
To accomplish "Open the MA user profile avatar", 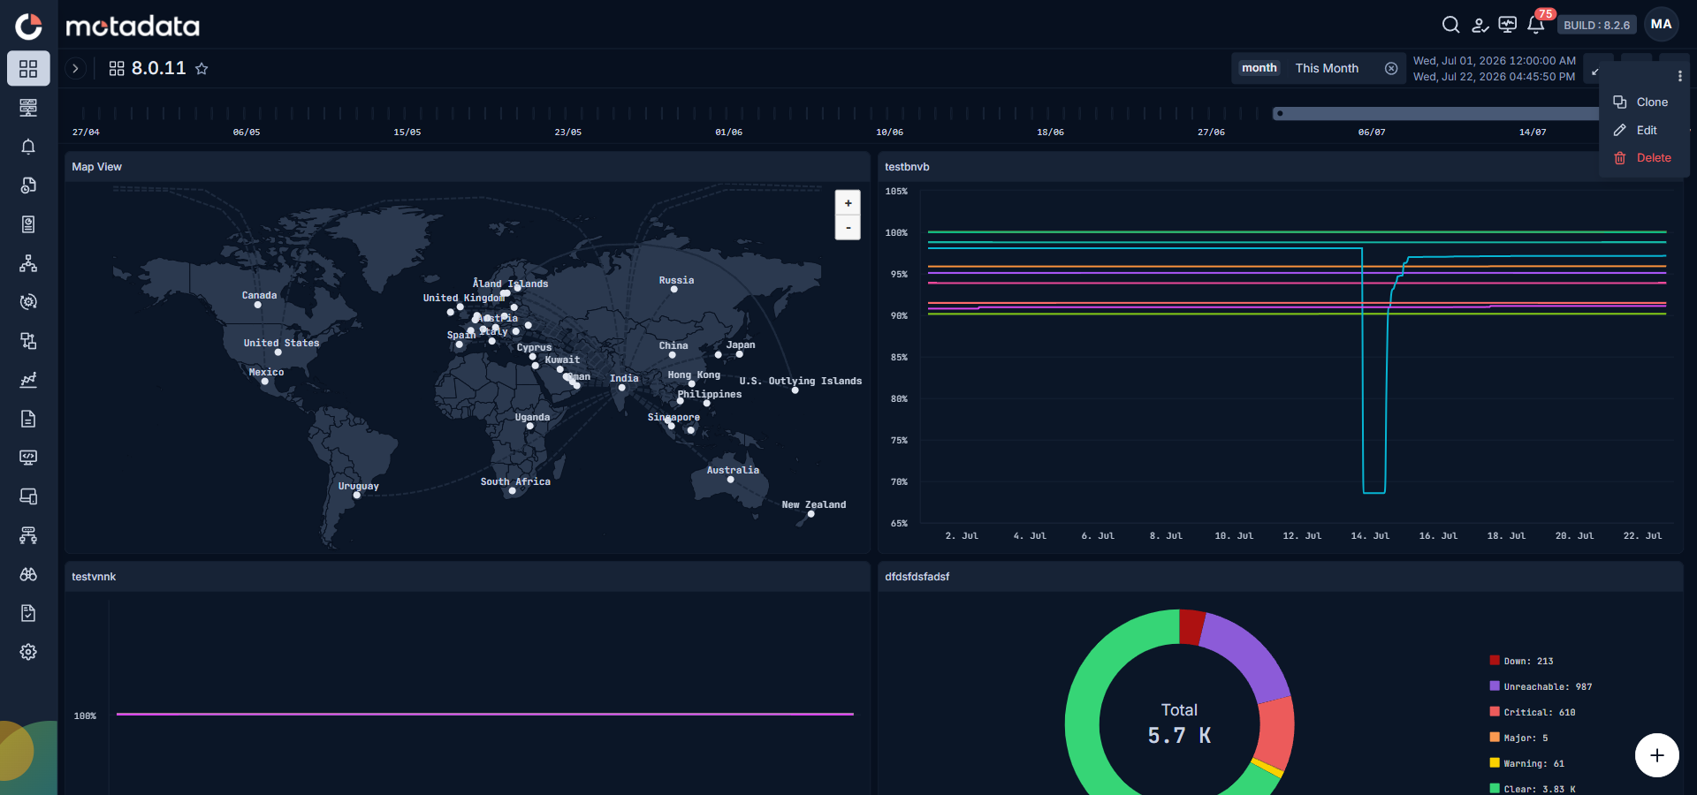I will tap(1661, 25).
